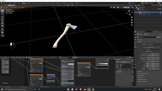Choose the Move tool
The width and height of the screenshot is (162, 91).
3,17
